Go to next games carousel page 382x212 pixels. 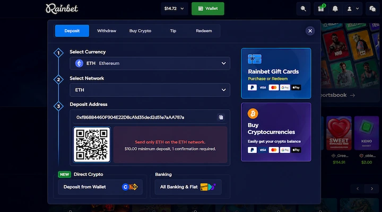[372, 189]
